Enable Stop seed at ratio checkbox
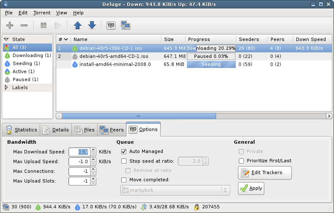Image resolution: width=334 pixels, height=213 pixels. click(x=124, y=161)
